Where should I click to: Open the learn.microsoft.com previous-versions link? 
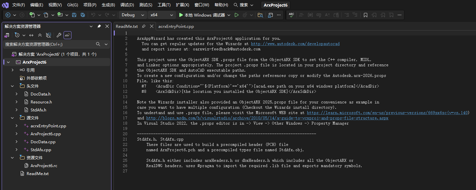[x=388, y=113]
